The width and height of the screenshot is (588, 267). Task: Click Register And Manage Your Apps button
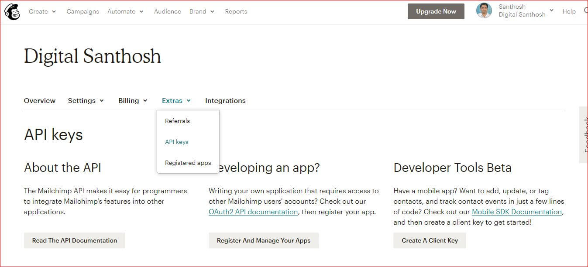click(x=264, y=240)
